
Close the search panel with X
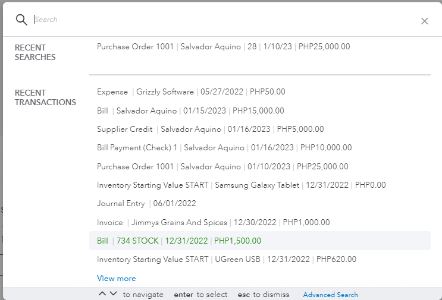(424, 21)
